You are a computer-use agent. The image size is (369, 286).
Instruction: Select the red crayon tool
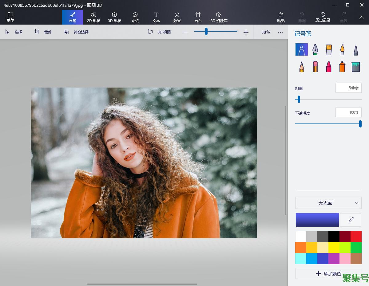(329, 67)
